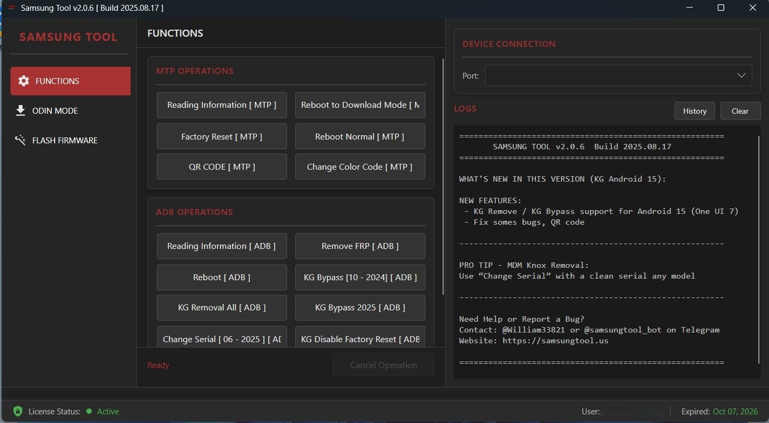
Task: Clear the logs with Clear button
Action: coord(740,111)
